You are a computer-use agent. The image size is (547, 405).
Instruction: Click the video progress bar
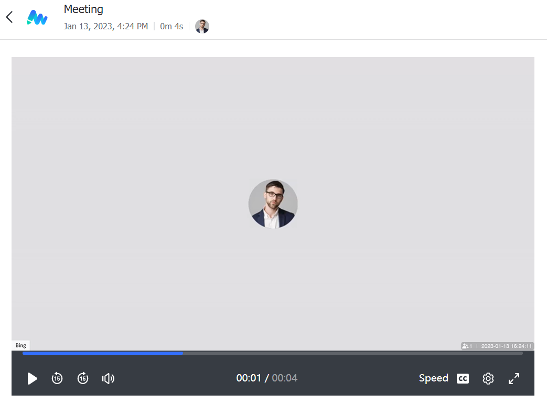tap(273, 353)
